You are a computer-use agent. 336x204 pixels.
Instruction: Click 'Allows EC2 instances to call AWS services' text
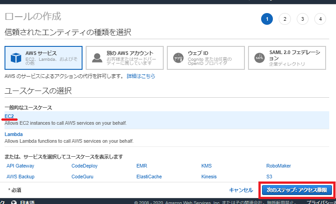tap(65, 123)
